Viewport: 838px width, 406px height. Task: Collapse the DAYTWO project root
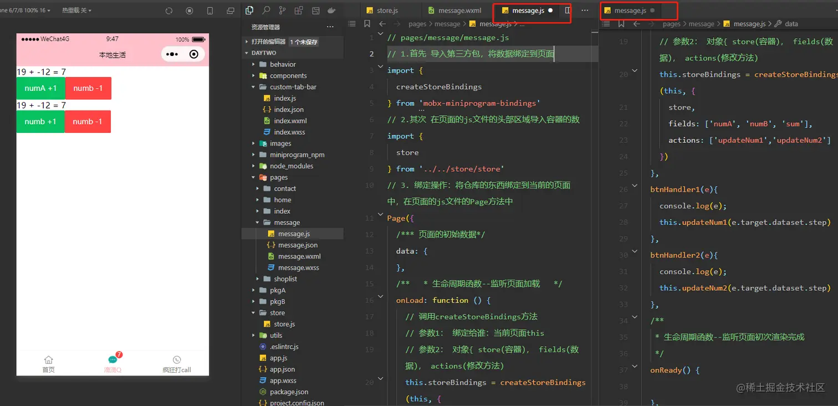point(247,53)
